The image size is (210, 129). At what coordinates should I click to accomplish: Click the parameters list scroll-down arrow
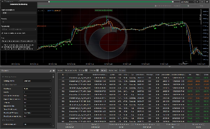point(53,126)
